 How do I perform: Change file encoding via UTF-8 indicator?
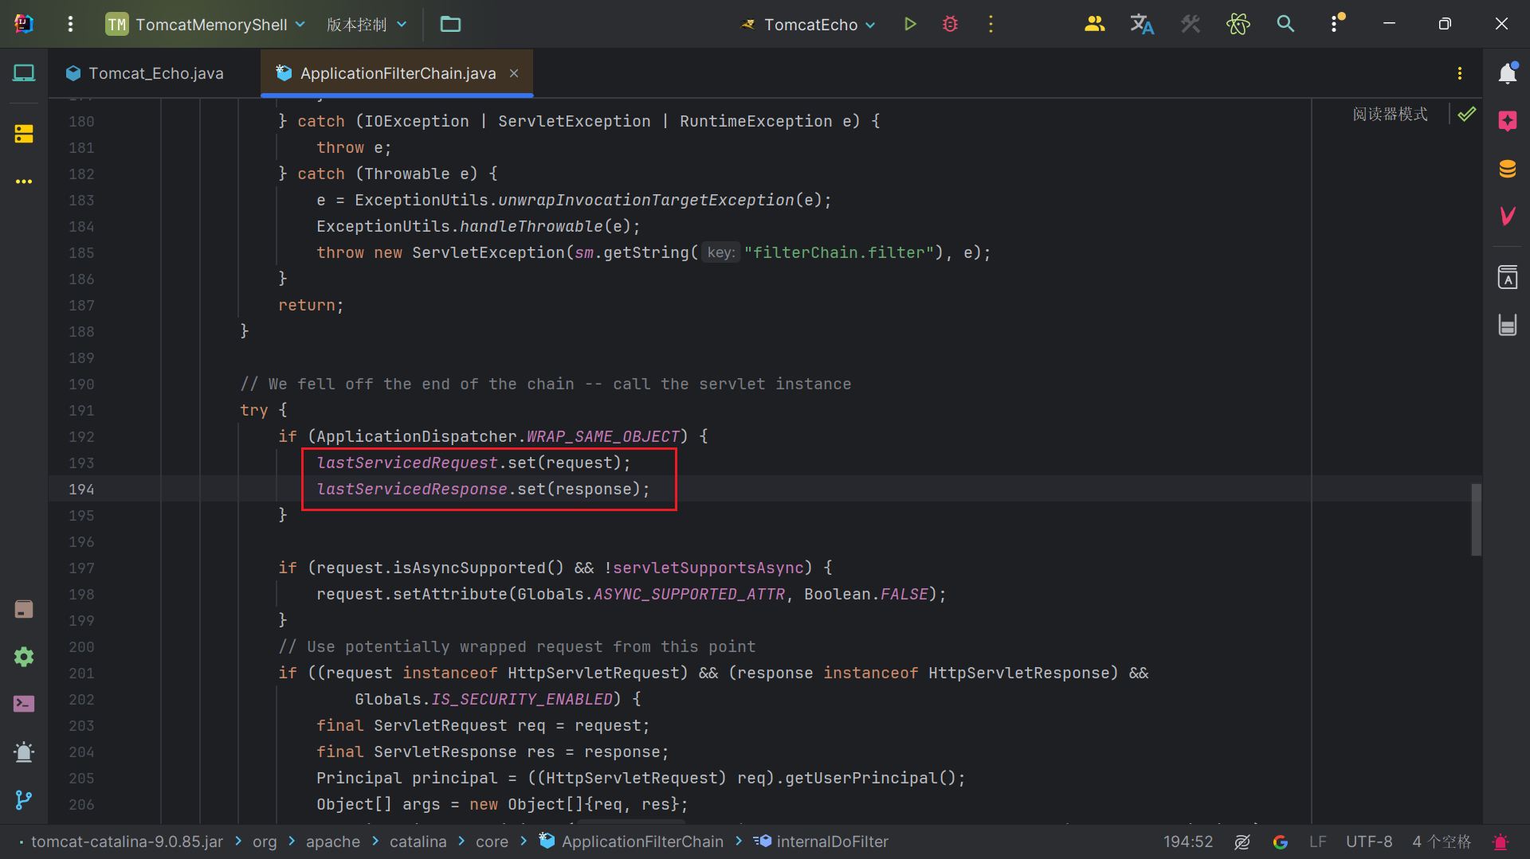click(1369, 841)
